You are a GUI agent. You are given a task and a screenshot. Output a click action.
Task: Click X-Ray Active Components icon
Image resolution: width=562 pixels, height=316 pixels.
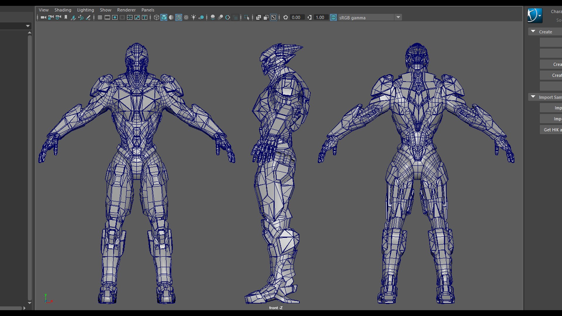click(x=266, y=18)
